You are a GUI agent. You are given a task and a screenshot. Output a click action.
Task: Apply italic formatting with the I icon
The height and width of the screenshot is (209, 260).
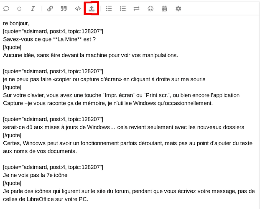click(33, 8)
